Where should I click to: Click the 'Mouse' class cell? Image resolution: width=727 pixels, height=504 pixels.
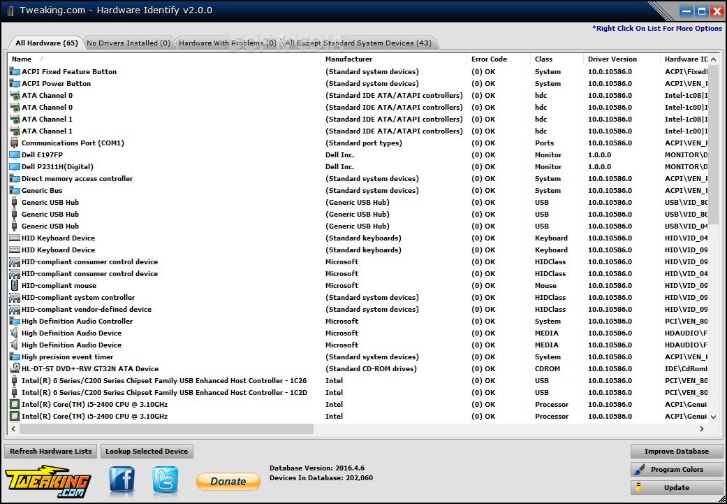(x=545, y=285)
